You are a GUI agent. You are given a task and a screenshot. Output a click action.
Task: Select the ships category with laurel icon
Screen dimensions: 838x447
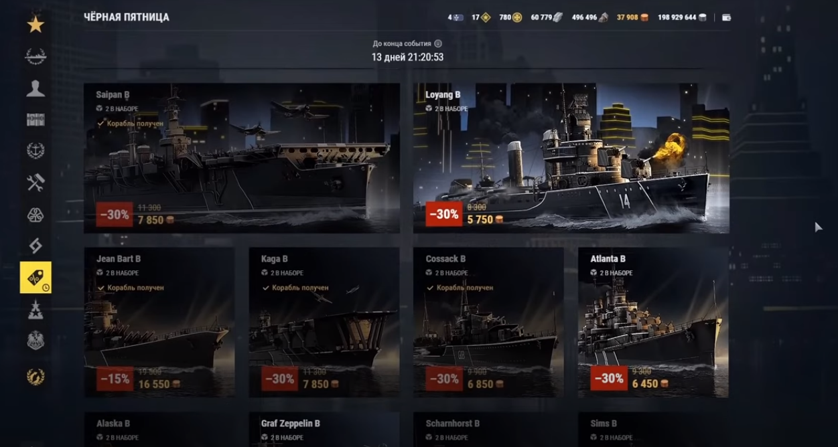(x=36, y=57)
